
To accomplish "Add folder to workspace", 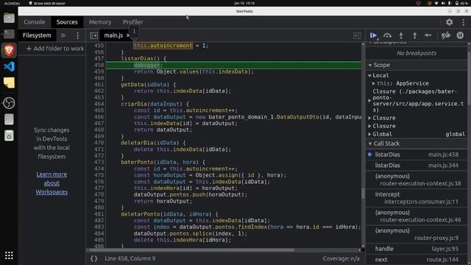I will (55, 49).
